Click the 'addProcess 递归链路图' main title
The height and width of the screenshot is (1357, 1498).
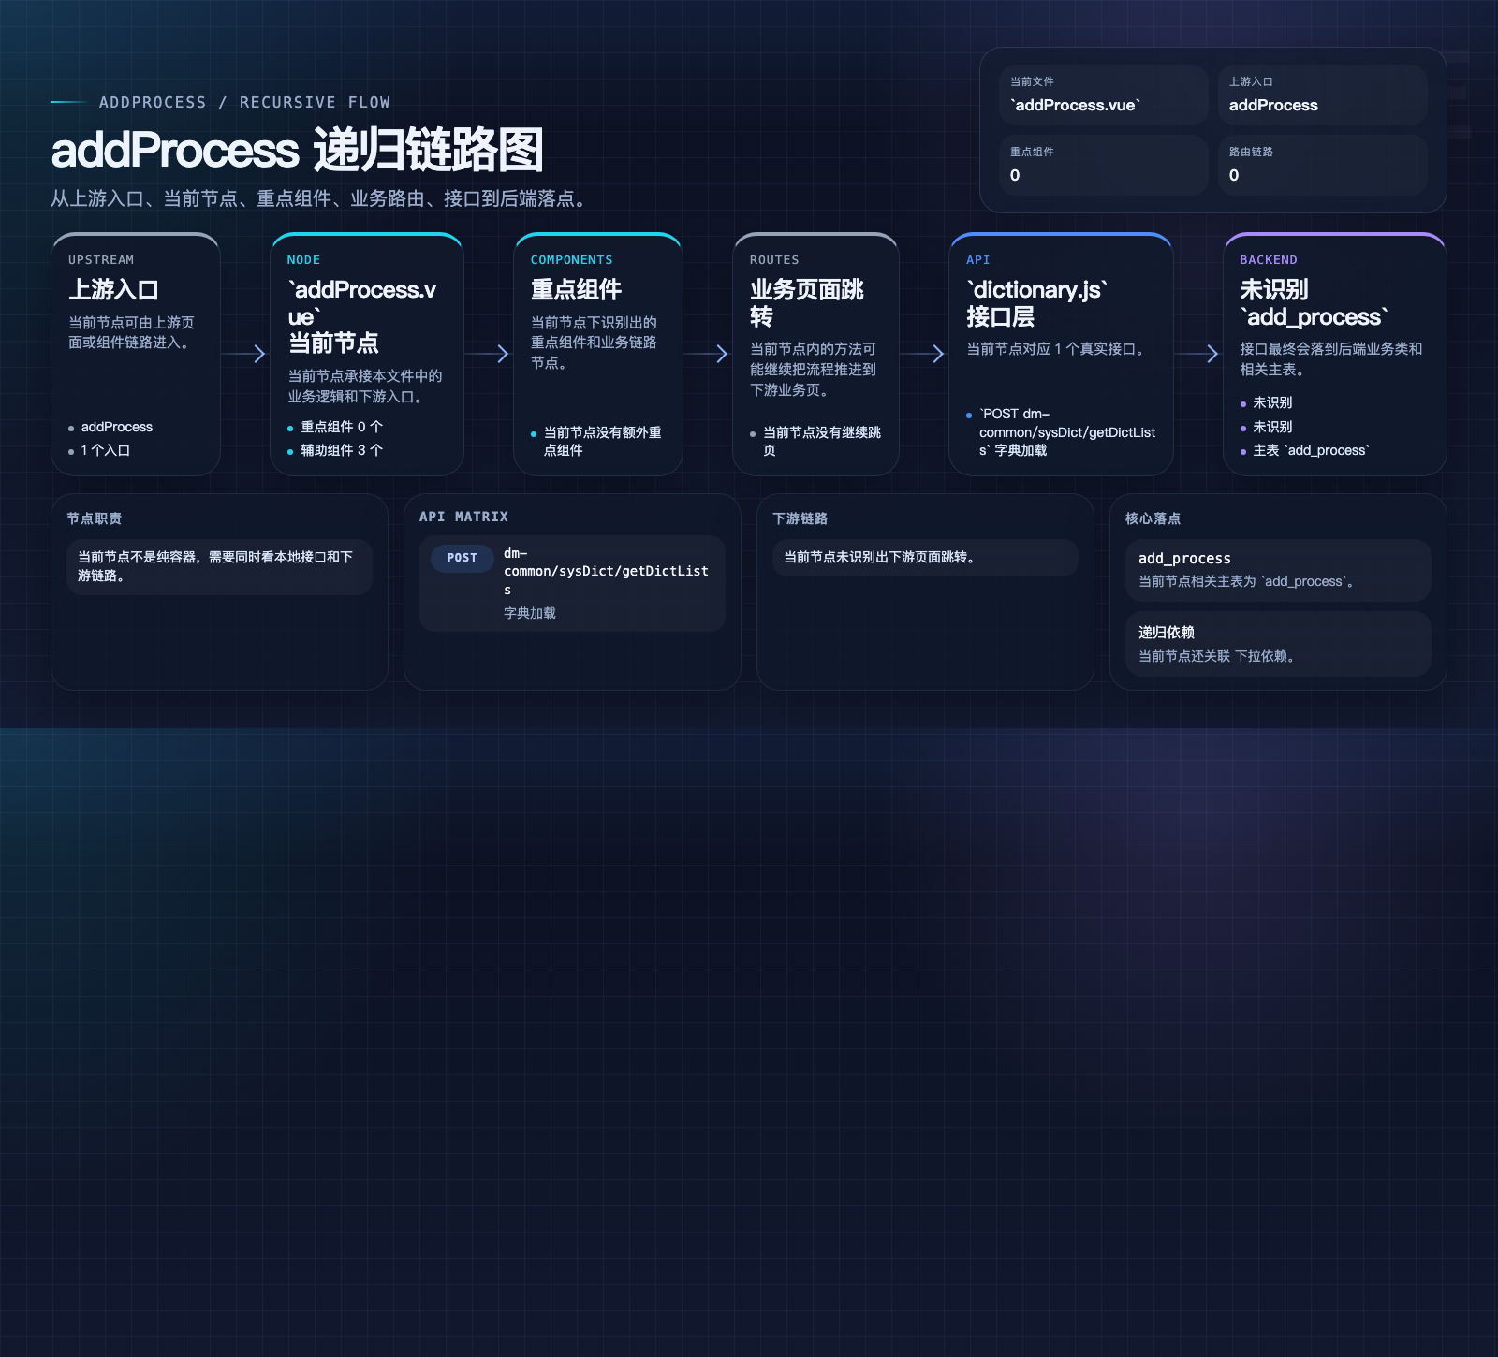point(297,150)
